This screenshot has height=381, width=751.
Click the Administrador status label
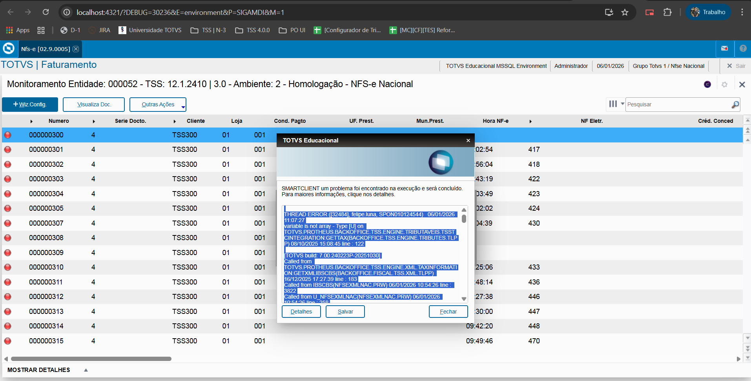click(x=571, y=66)
